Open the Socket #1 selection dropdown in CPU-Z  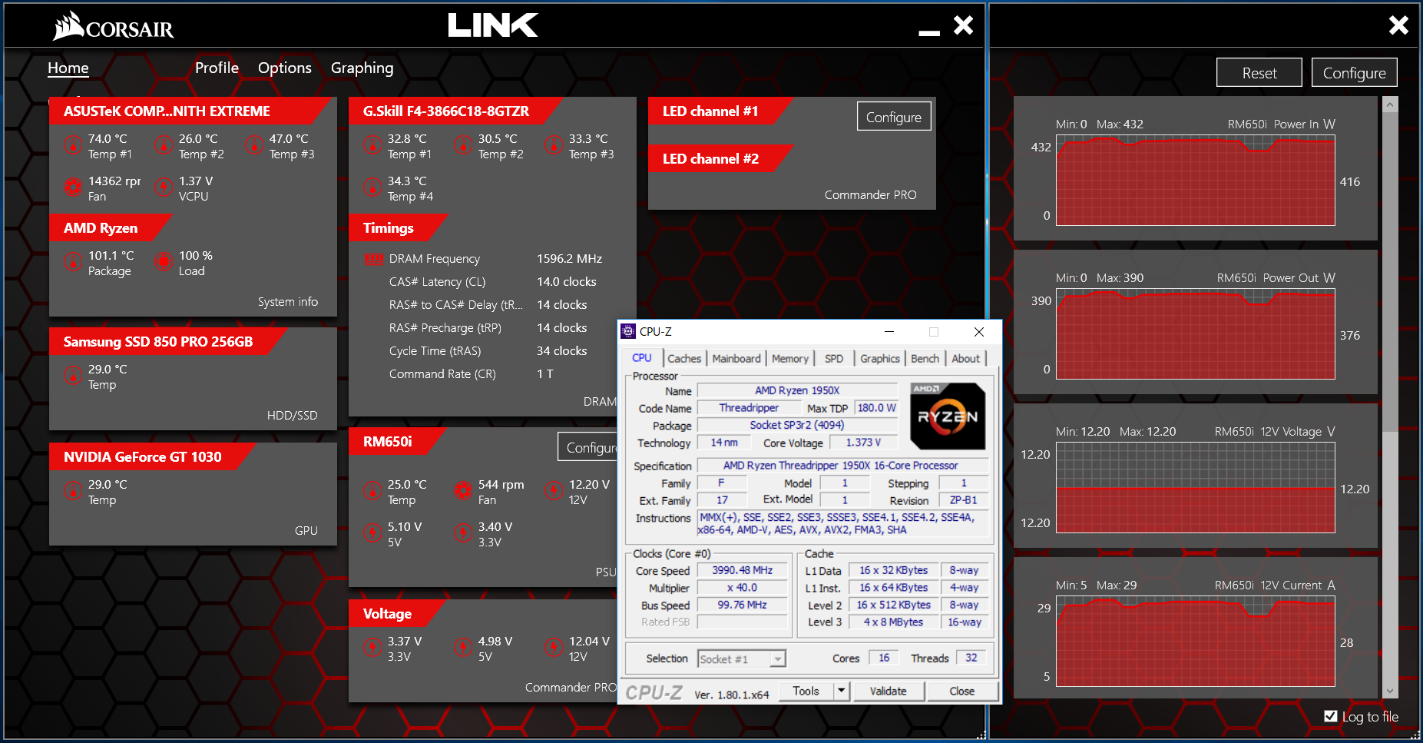[x=778, y=659]
